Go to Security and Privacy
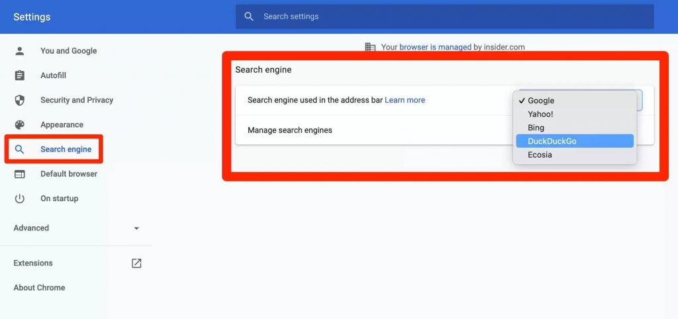This screenshot has width=678, height=319. 77,101
